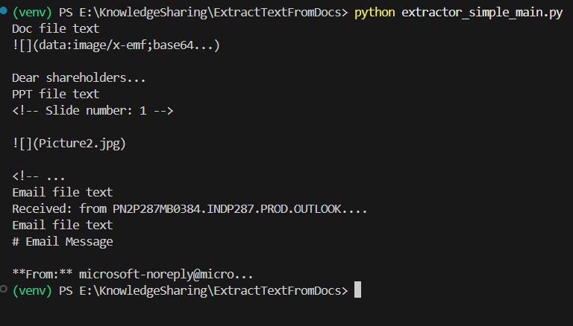The width and height of the screenshot is (573, 326).
Task: Click the truncated "<!-- ..." line
Action: tap(39, 176)
